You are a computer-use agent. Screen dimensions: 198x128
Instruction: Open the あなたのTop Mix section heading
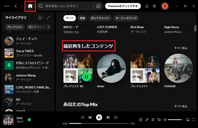[x=80, y=105]
